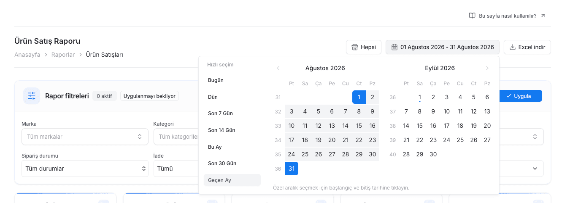Select Bugün in quick selection
The height and width of the screenshot is (203, 562).
(232, 80)
